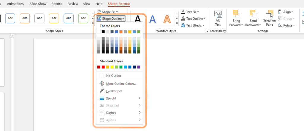Apply the orange-bordered Abc shape style
The width and height of the screenshot is (304, 131).
pyautogui.click(x=25, y=18)
